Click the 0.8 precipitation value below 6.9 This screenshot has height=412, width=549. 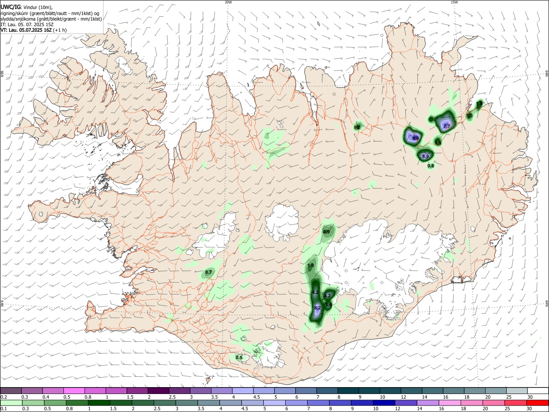pyautogui.click(x=431, y=166)
